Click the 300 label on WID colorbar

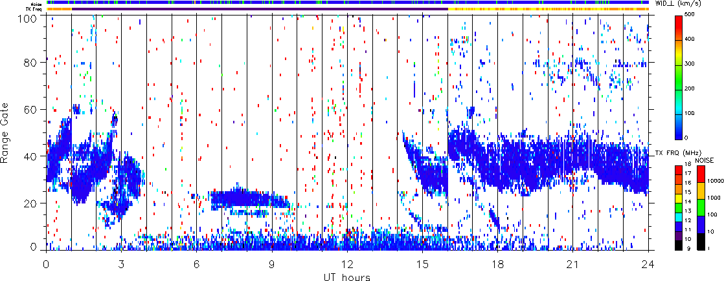point(691,64)
